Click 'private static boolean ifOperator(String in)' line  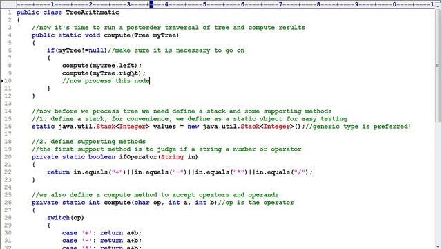click(115, 157)
